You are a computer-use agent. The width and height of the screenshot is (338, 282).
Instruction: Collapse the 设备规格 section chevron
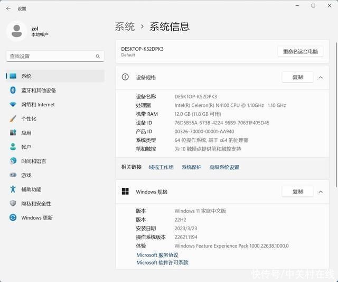coord(321,77)
